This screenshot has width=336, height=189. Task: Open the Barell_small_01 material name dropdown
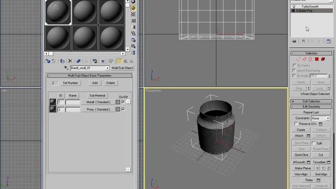[107, 68]
